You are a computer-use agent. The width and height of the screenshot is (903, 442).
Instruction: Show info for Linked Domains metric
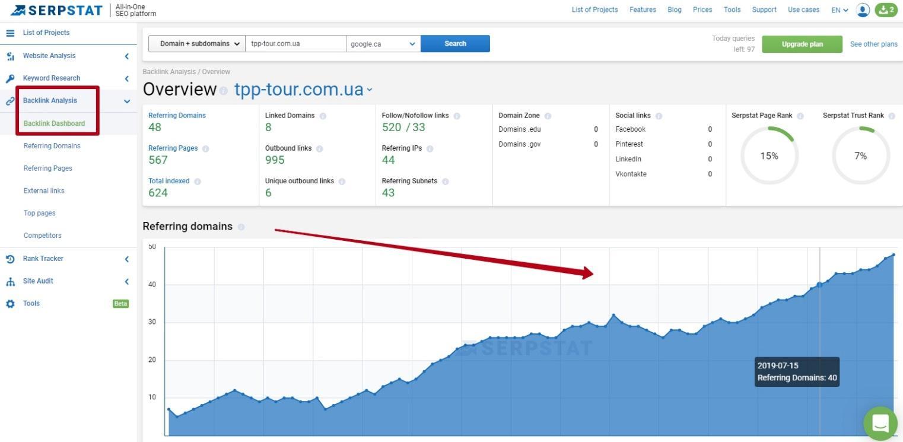(323, 116)
